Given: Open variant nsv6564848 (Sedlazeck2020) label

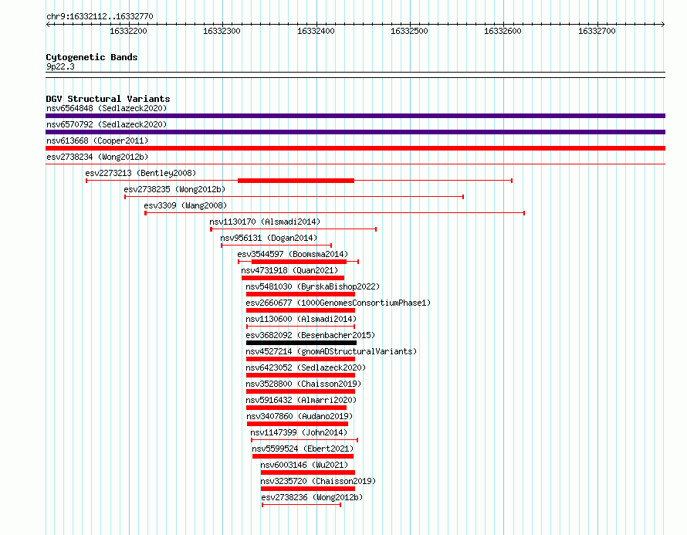Looking at the screenshot, I should tap(107, 108).
